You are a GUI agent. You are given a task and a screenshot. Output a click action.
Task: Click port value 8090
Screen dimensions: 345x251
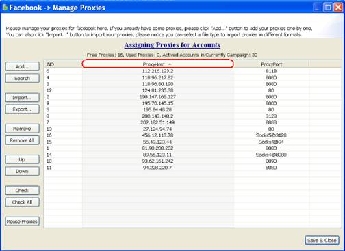[271, 161]
